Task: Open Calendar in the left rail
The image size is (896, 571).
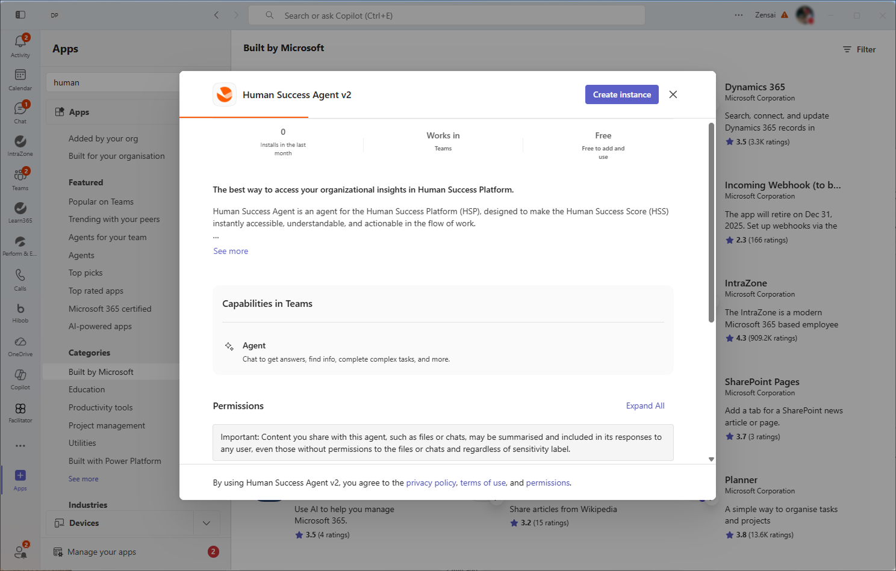Action: tap(20, 79)
